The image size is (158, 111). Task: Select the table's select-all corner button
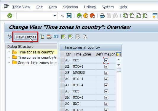62,54
